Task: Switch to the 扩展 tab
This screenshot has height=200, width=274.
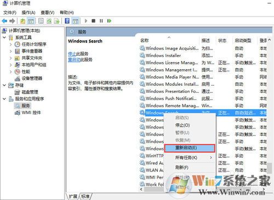Action: (73, 197)
